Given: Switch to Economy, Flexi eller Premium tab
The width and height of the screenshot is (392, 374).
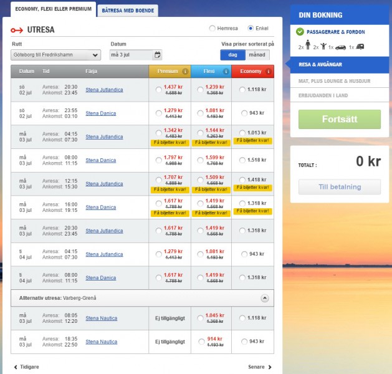Looking at the screenshot, I should (x=49, y=9).
